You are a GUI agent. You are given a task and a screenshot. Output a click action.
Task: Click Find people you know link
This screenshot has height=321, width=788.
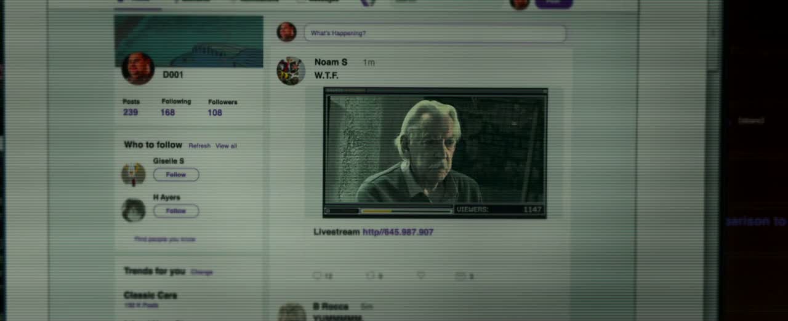(165, 239)
